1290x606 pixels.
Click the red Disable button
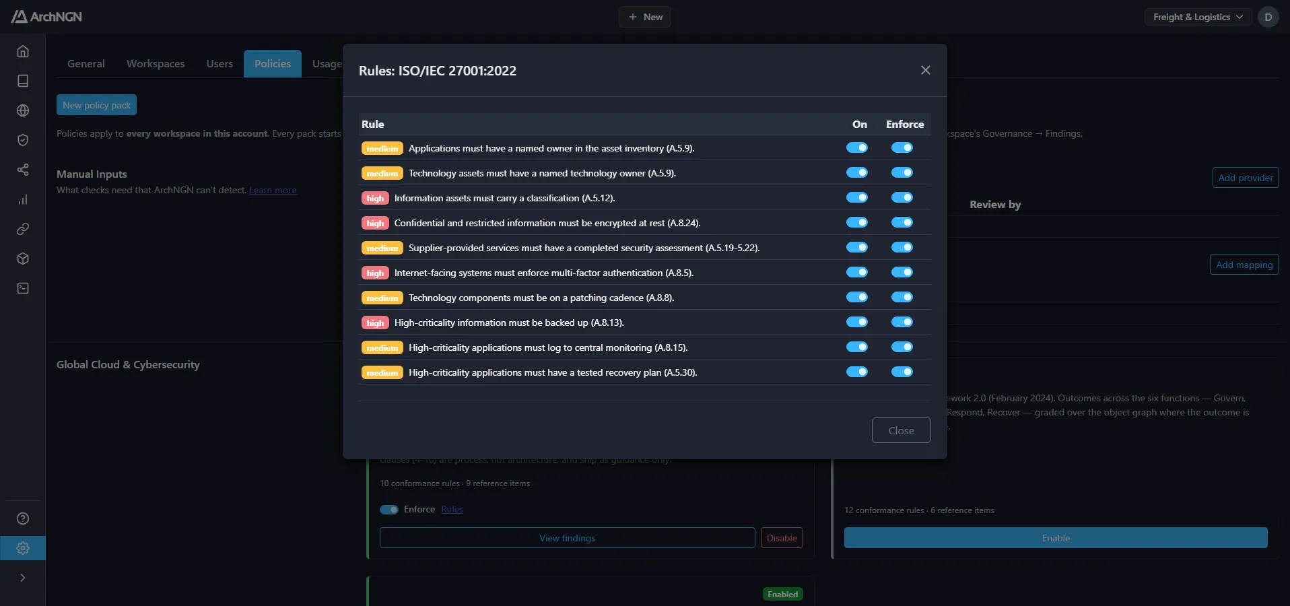click(x=782, y=538)
